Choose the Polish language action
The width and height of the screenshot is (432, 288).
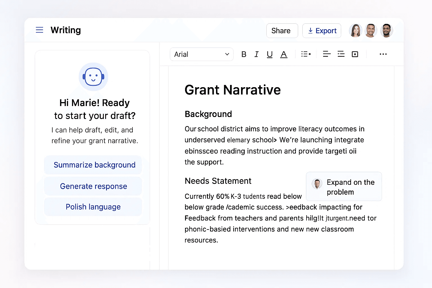(93, 207)
